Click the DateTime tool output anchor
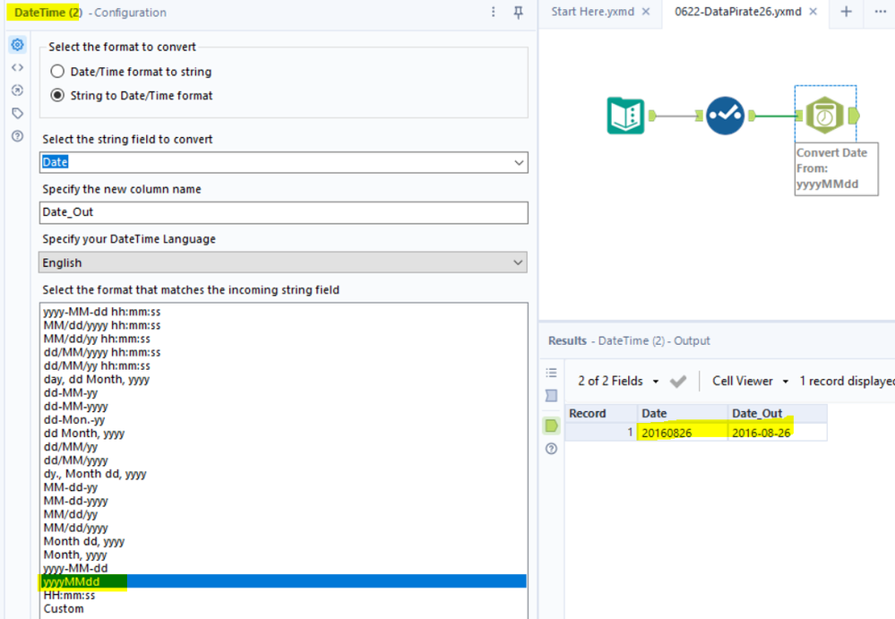895x619 pixels. (x=854, y=116)
